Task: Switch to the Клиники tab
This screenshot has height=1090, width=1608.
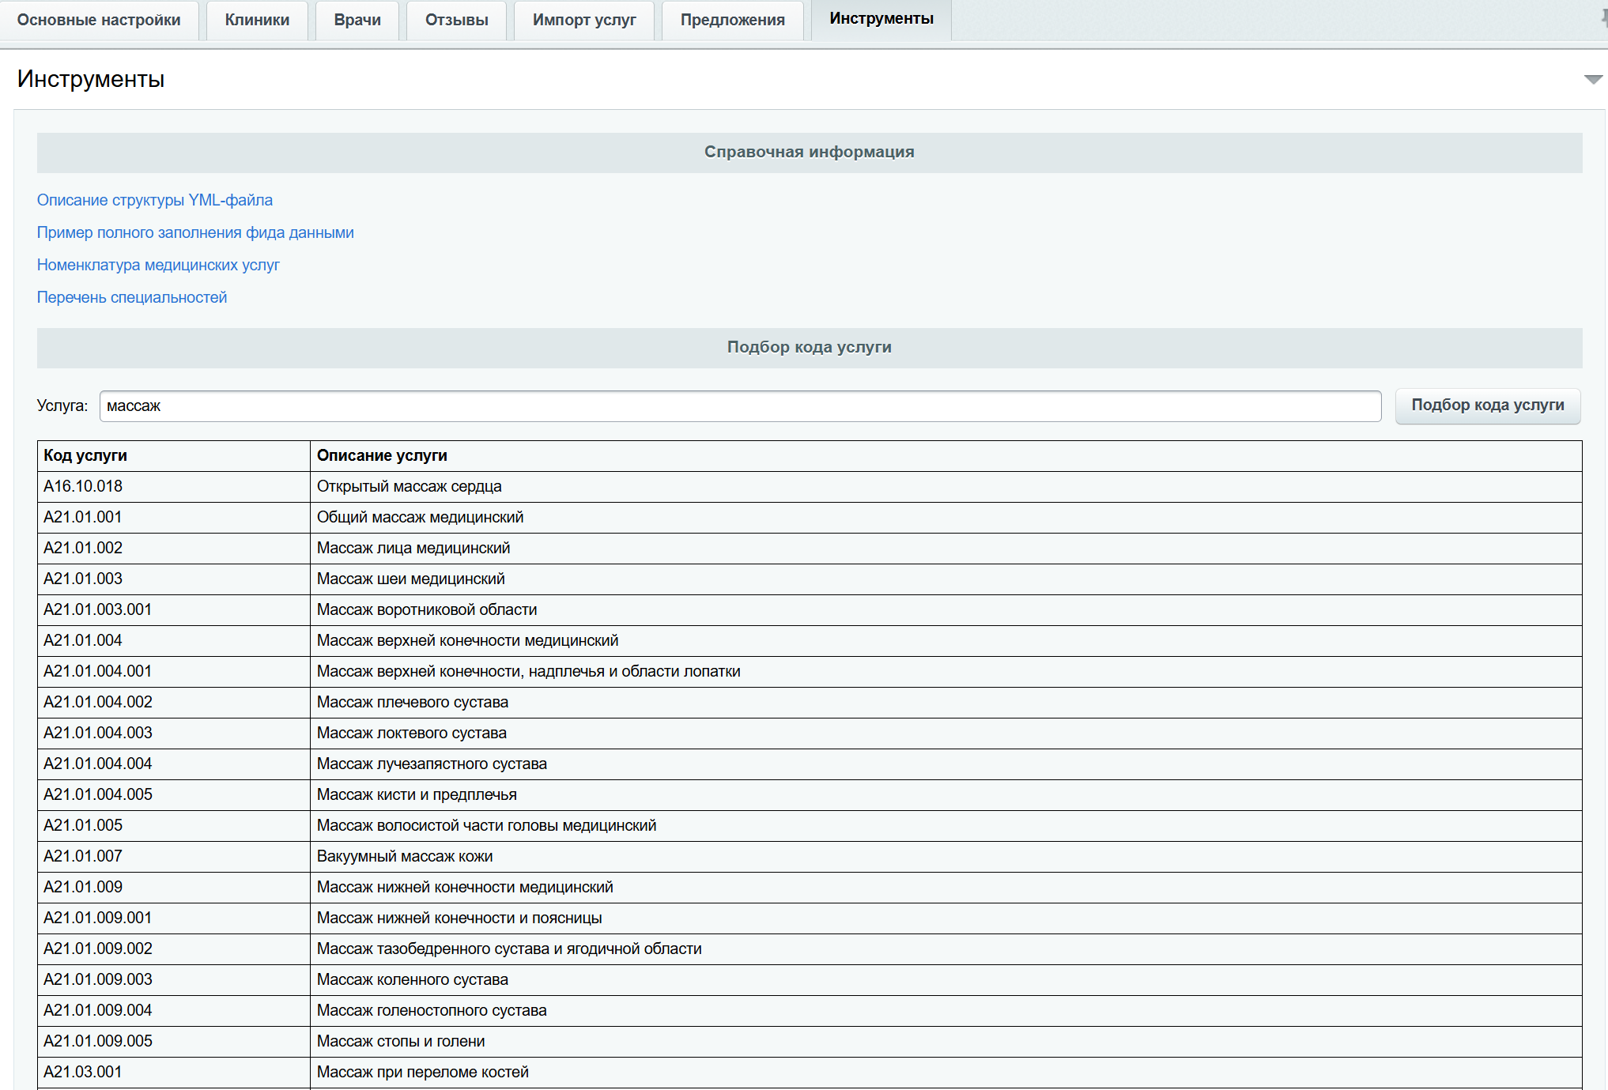Action: (257, 20)
